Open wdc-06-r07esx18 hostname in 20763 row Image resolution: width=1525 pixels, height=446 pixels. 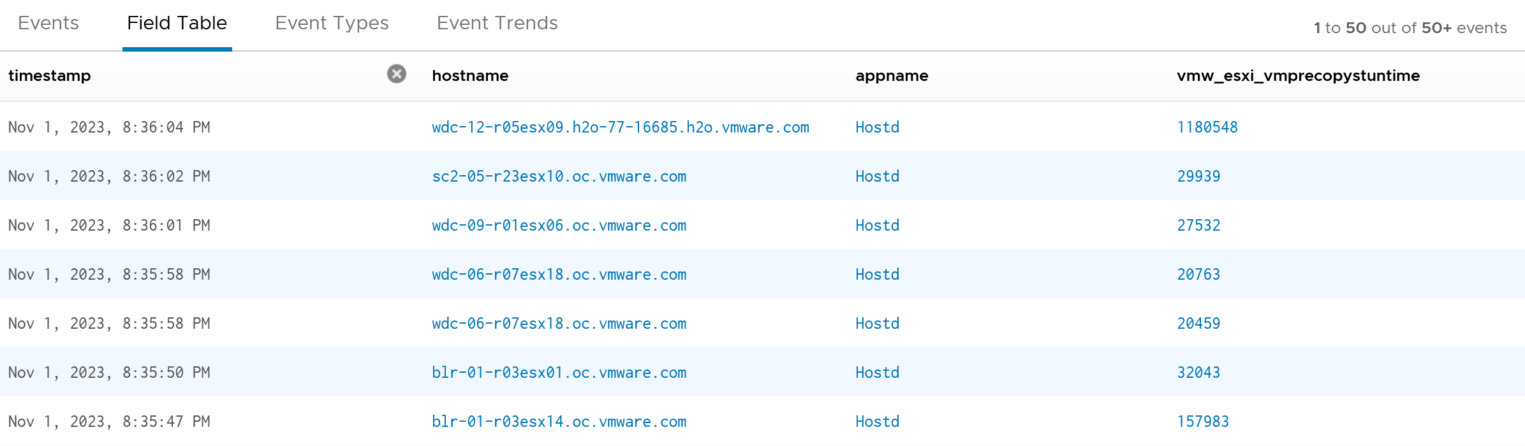click(559, 275)
